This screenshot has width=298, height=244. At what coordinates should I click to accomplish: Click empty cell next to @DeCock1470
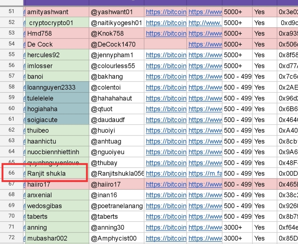point(165,44)
